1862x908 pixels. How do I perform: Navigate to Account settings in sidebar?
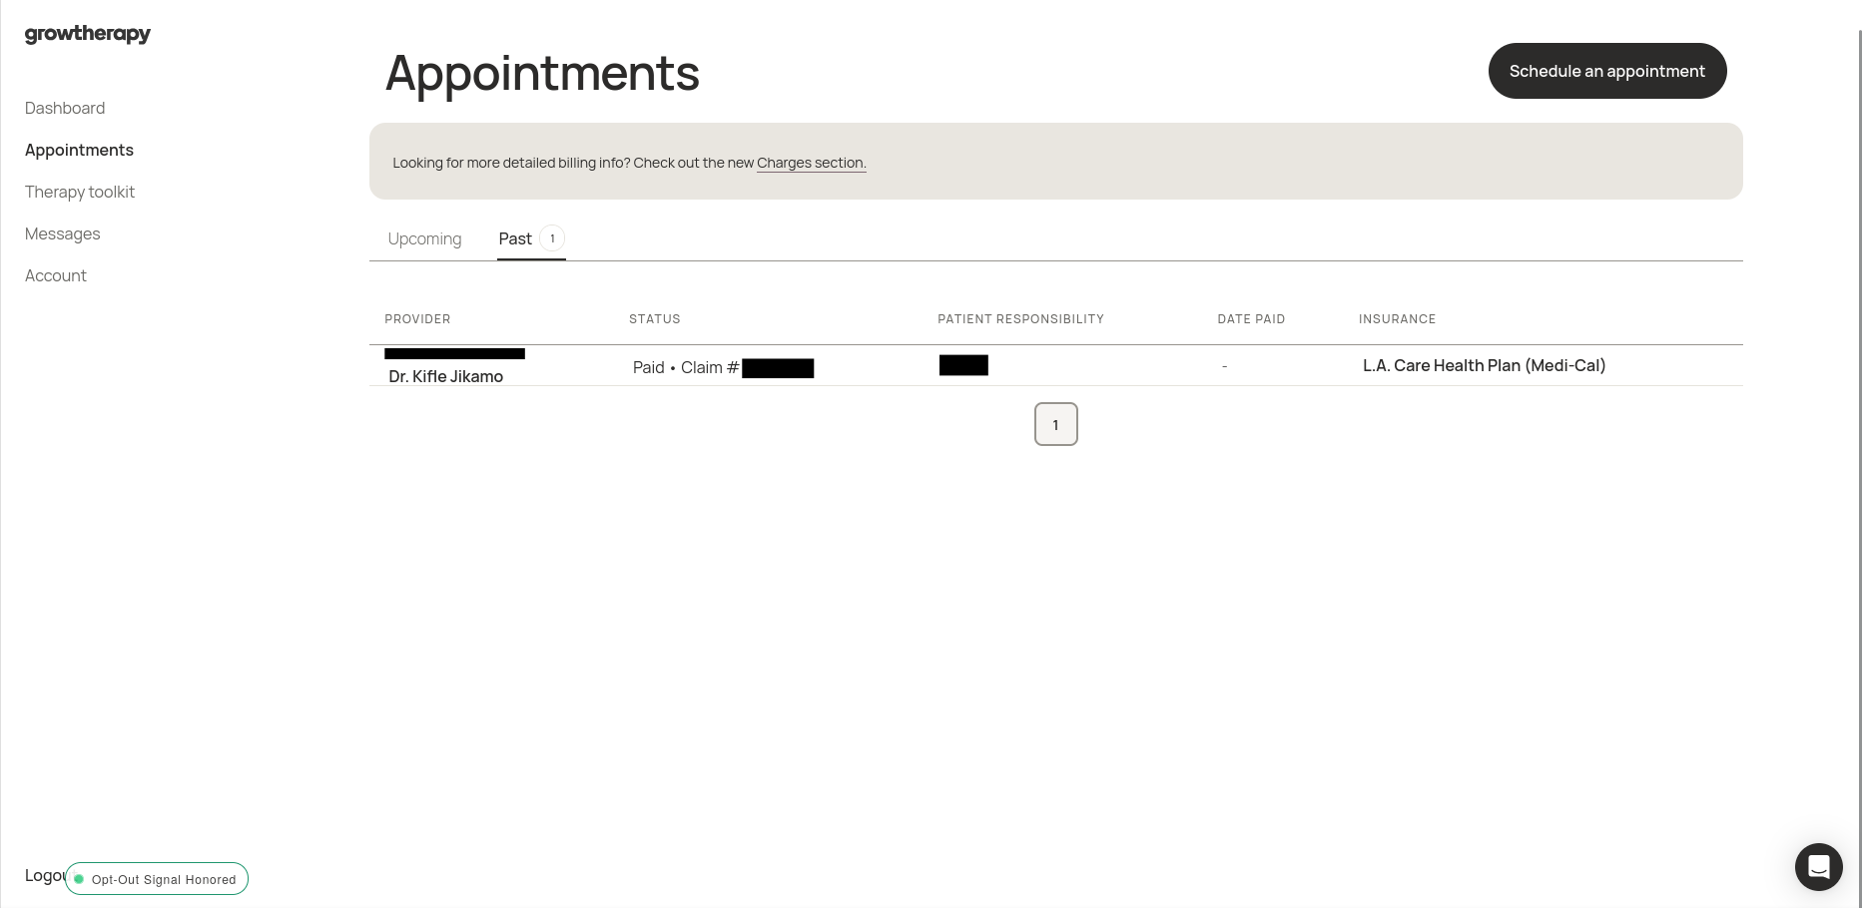coord(56,275)
